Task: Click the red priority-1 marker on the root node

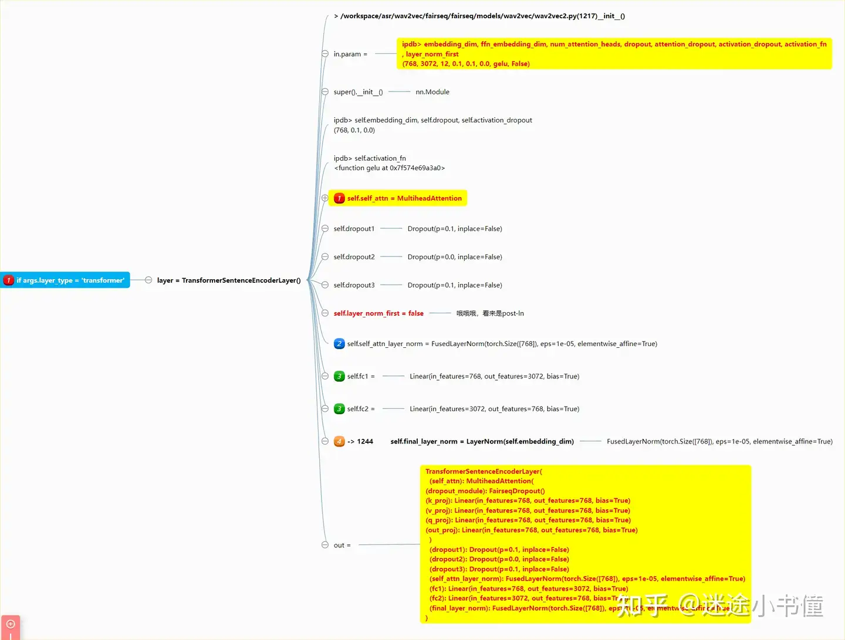Action: point(9,280)
